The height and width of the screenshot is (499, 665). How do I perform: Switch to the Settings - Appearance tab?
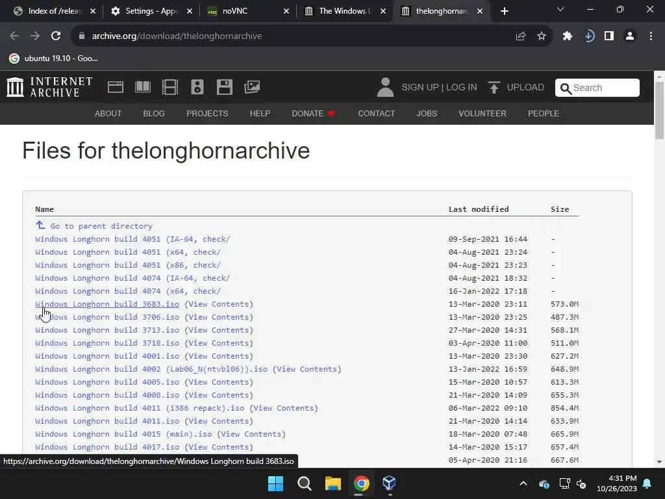click(151, 11)
